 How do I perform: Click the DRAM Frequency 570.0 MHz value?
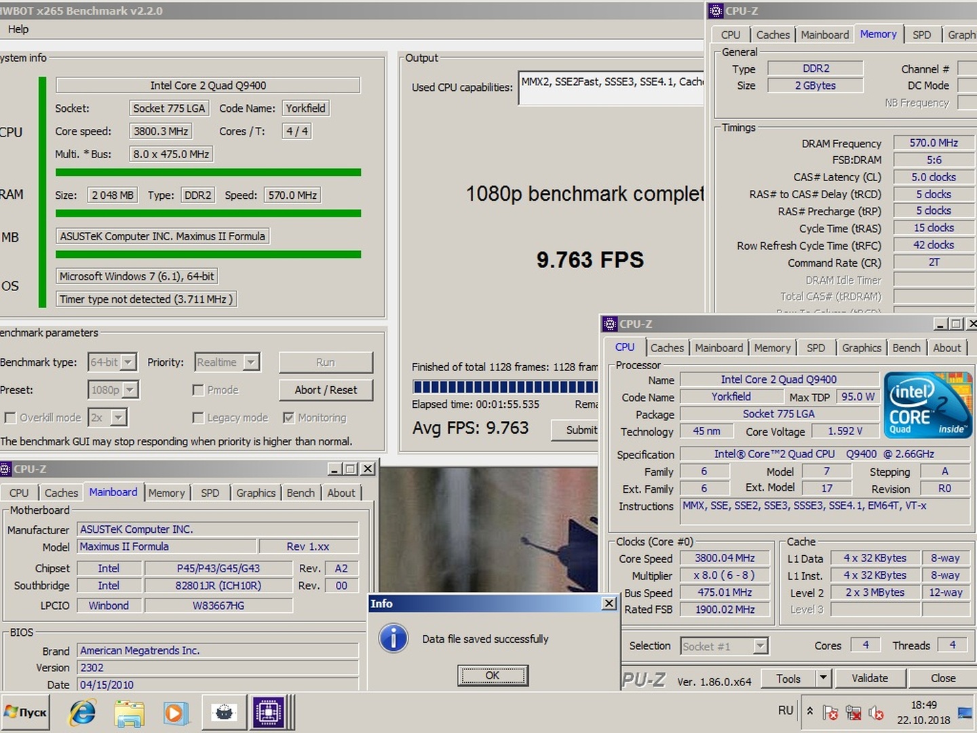(934, 143)
